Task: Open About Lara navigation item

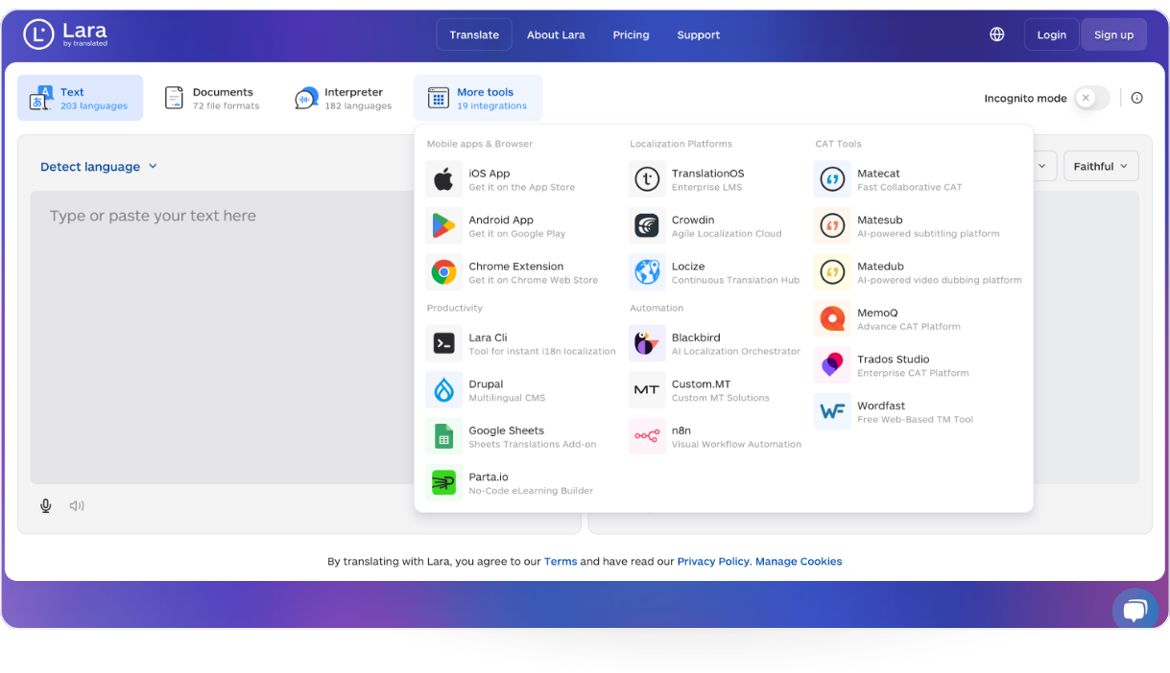Action: coord(556,35)
